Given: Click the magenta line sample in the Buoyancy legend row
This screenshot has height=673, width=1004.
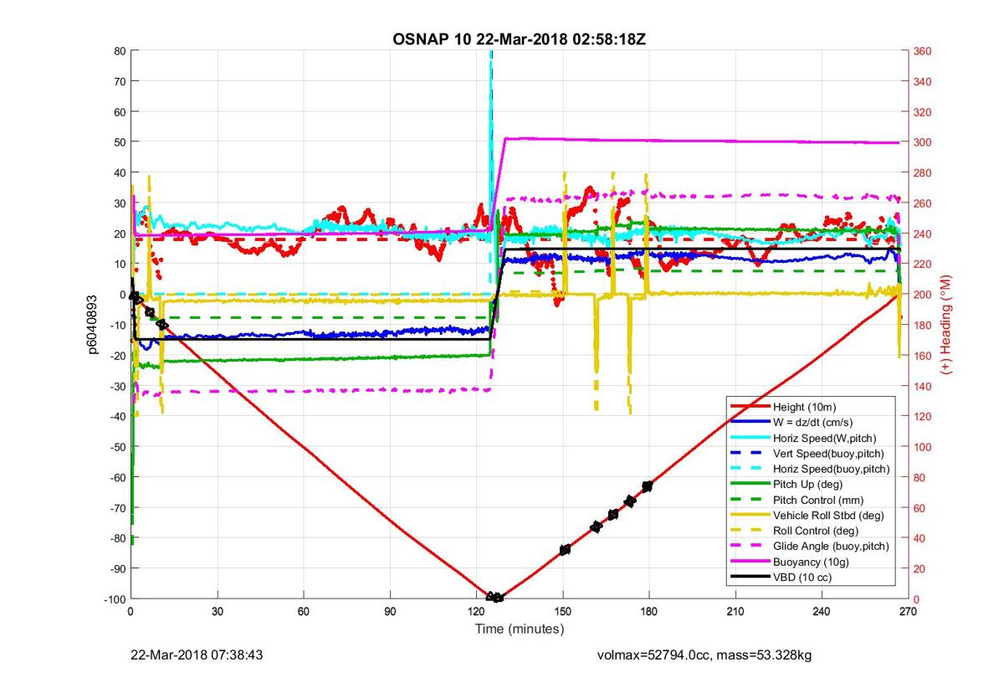Looking at the screenshot, I should coord(750,562).
